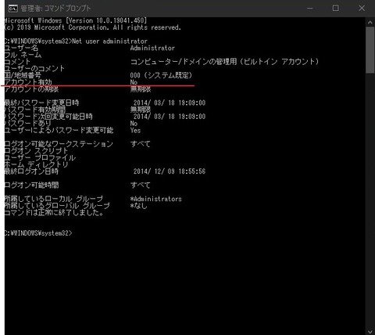Click the label ユーザー プロファイル
The height and width of the screenshot is (335, 375).
coord(40,157)
